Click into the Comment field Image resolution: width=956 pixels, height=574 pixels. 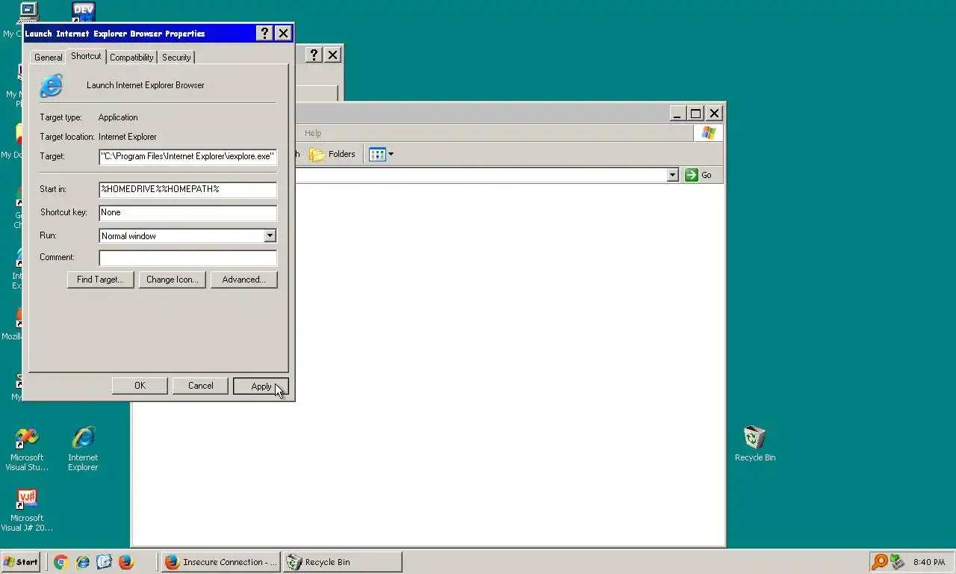[x=187, y=257]
